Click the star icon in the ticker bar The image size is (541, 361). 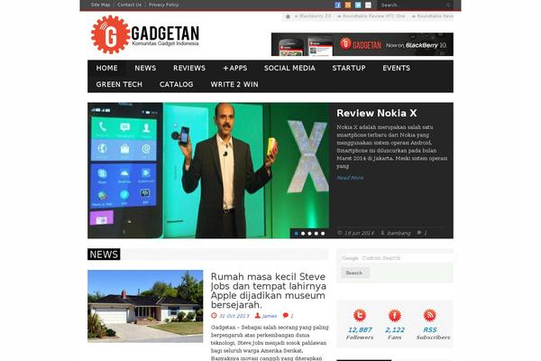[288, 16]
